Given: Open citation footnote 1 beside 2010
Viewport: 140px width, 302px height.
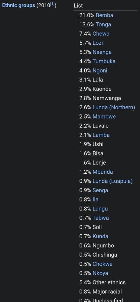Looking at the screenshot, I should (52, 4).
